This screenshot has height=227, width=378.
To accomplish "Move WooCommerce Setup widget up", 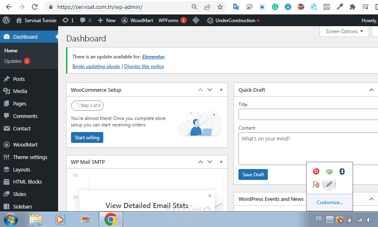I will [x=200, y=90].
